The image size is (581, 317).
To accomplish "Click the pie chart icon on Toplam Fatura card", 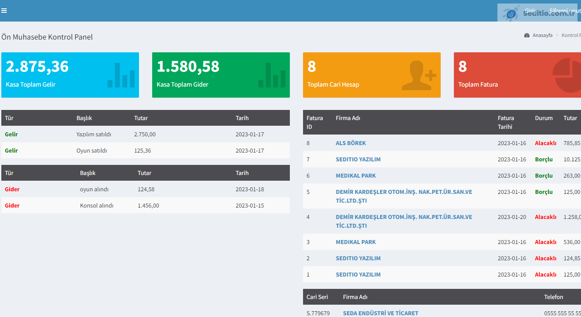I will (567, 76).
